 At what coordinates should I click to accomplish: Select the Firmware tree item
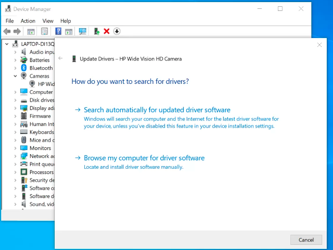tap(40, 116)
